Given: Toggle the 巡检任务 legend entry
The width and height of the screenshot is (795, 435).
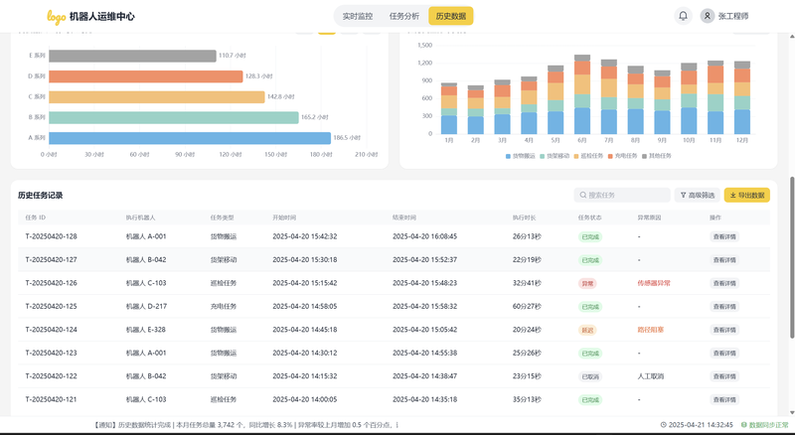Looking at the screenshot, I should (x=588, y=156).
